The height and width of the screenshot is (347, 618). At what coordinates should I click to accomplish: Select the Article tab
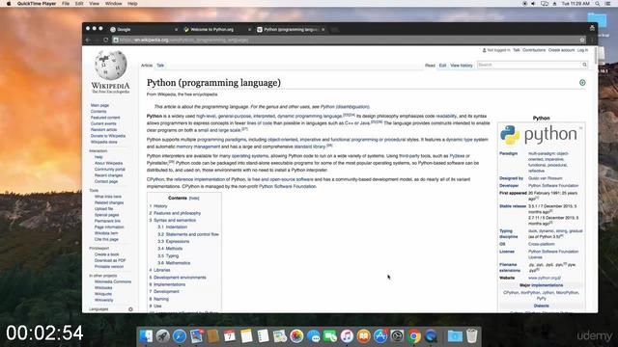(x=147, y=66)
